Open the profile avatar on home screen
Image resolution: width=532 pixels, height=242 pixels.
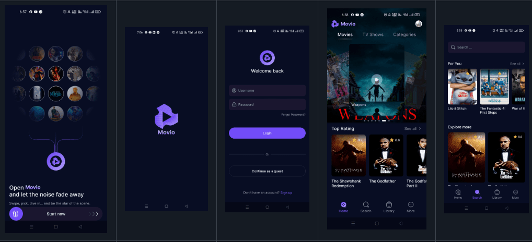[x=419, y=23]
